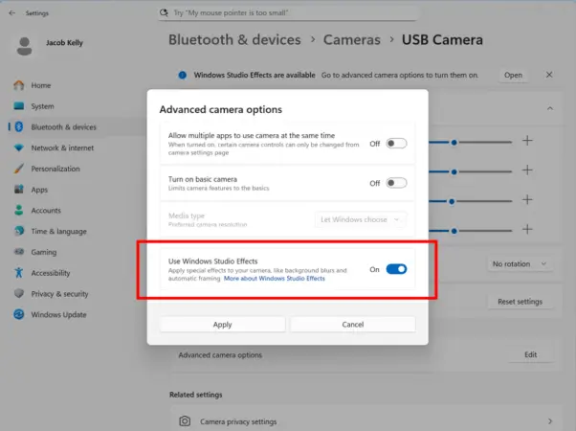Screen dimensions: 576x431
Task: Click the Home icon in sidebar
Action: (x=18, y=85)
